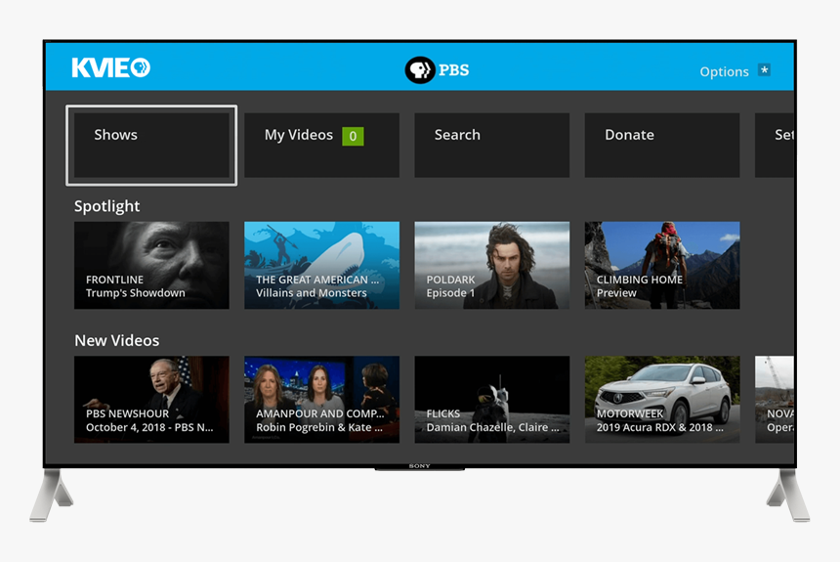The height and width of the screenshot is (562, 840).
Task: Open the My Videos tile
Action: (322, 146)
